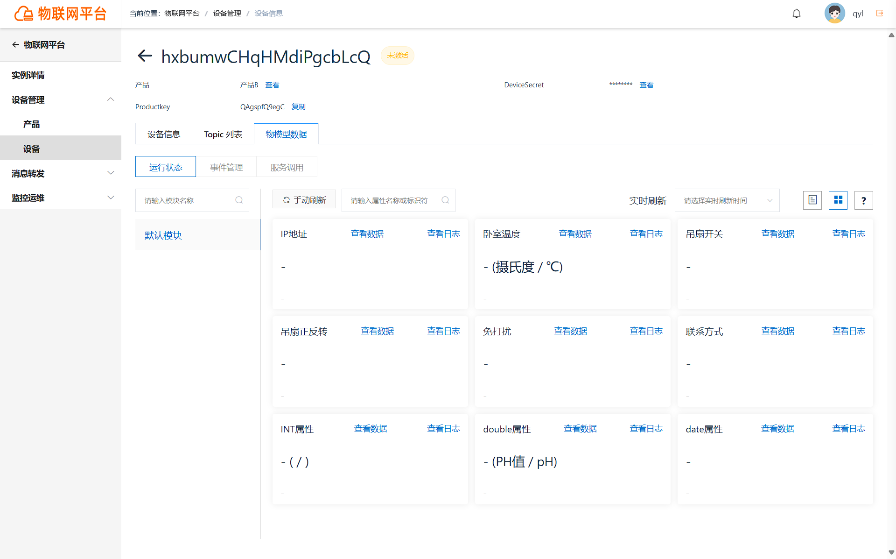Screen dimensions: 896x559
Task: Click the search icon in module name field
Action: [239, 200]
